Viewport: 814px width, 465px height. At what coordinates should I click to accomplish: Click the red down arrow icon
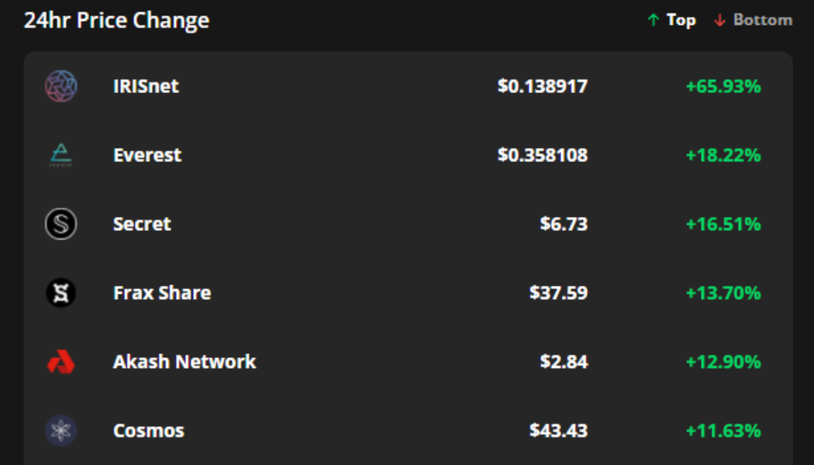point(719,20)
